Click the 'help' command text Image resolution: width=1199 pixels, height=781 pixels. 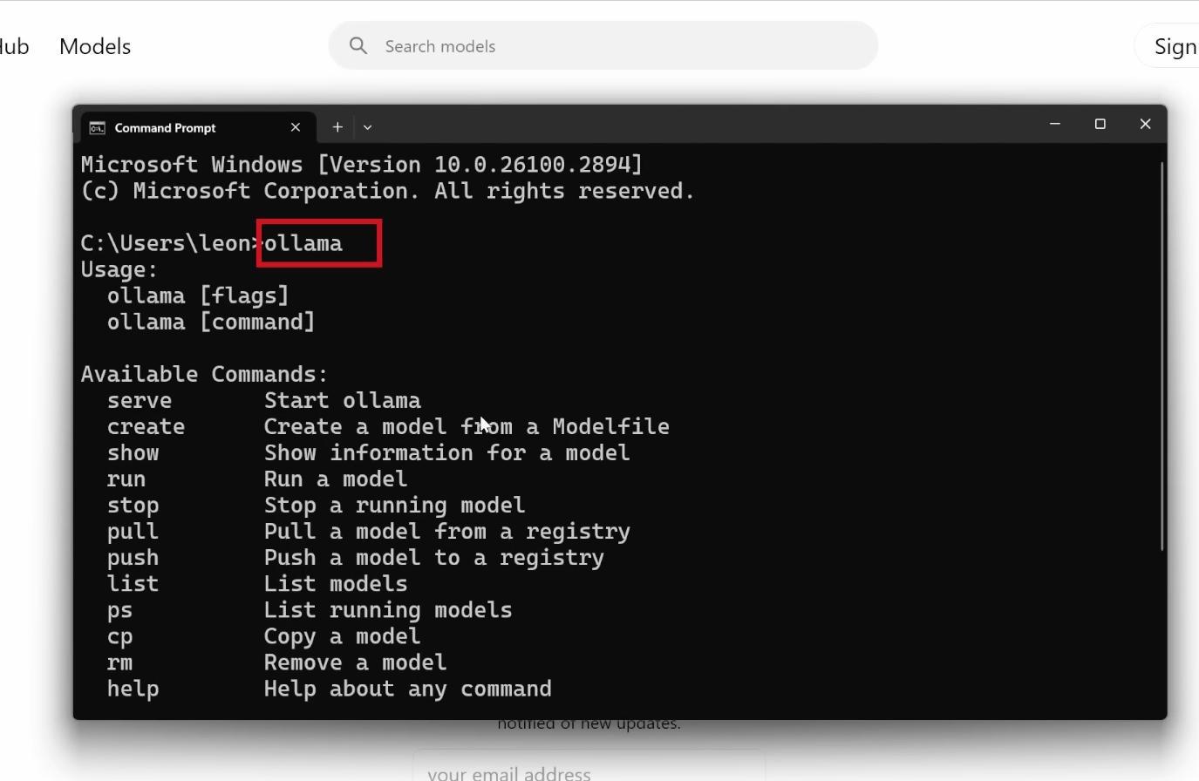pyautogui.click(x=133, y=689)
